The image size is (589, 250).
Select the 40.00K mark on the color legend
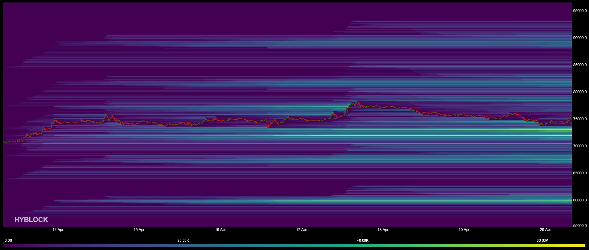363,240
